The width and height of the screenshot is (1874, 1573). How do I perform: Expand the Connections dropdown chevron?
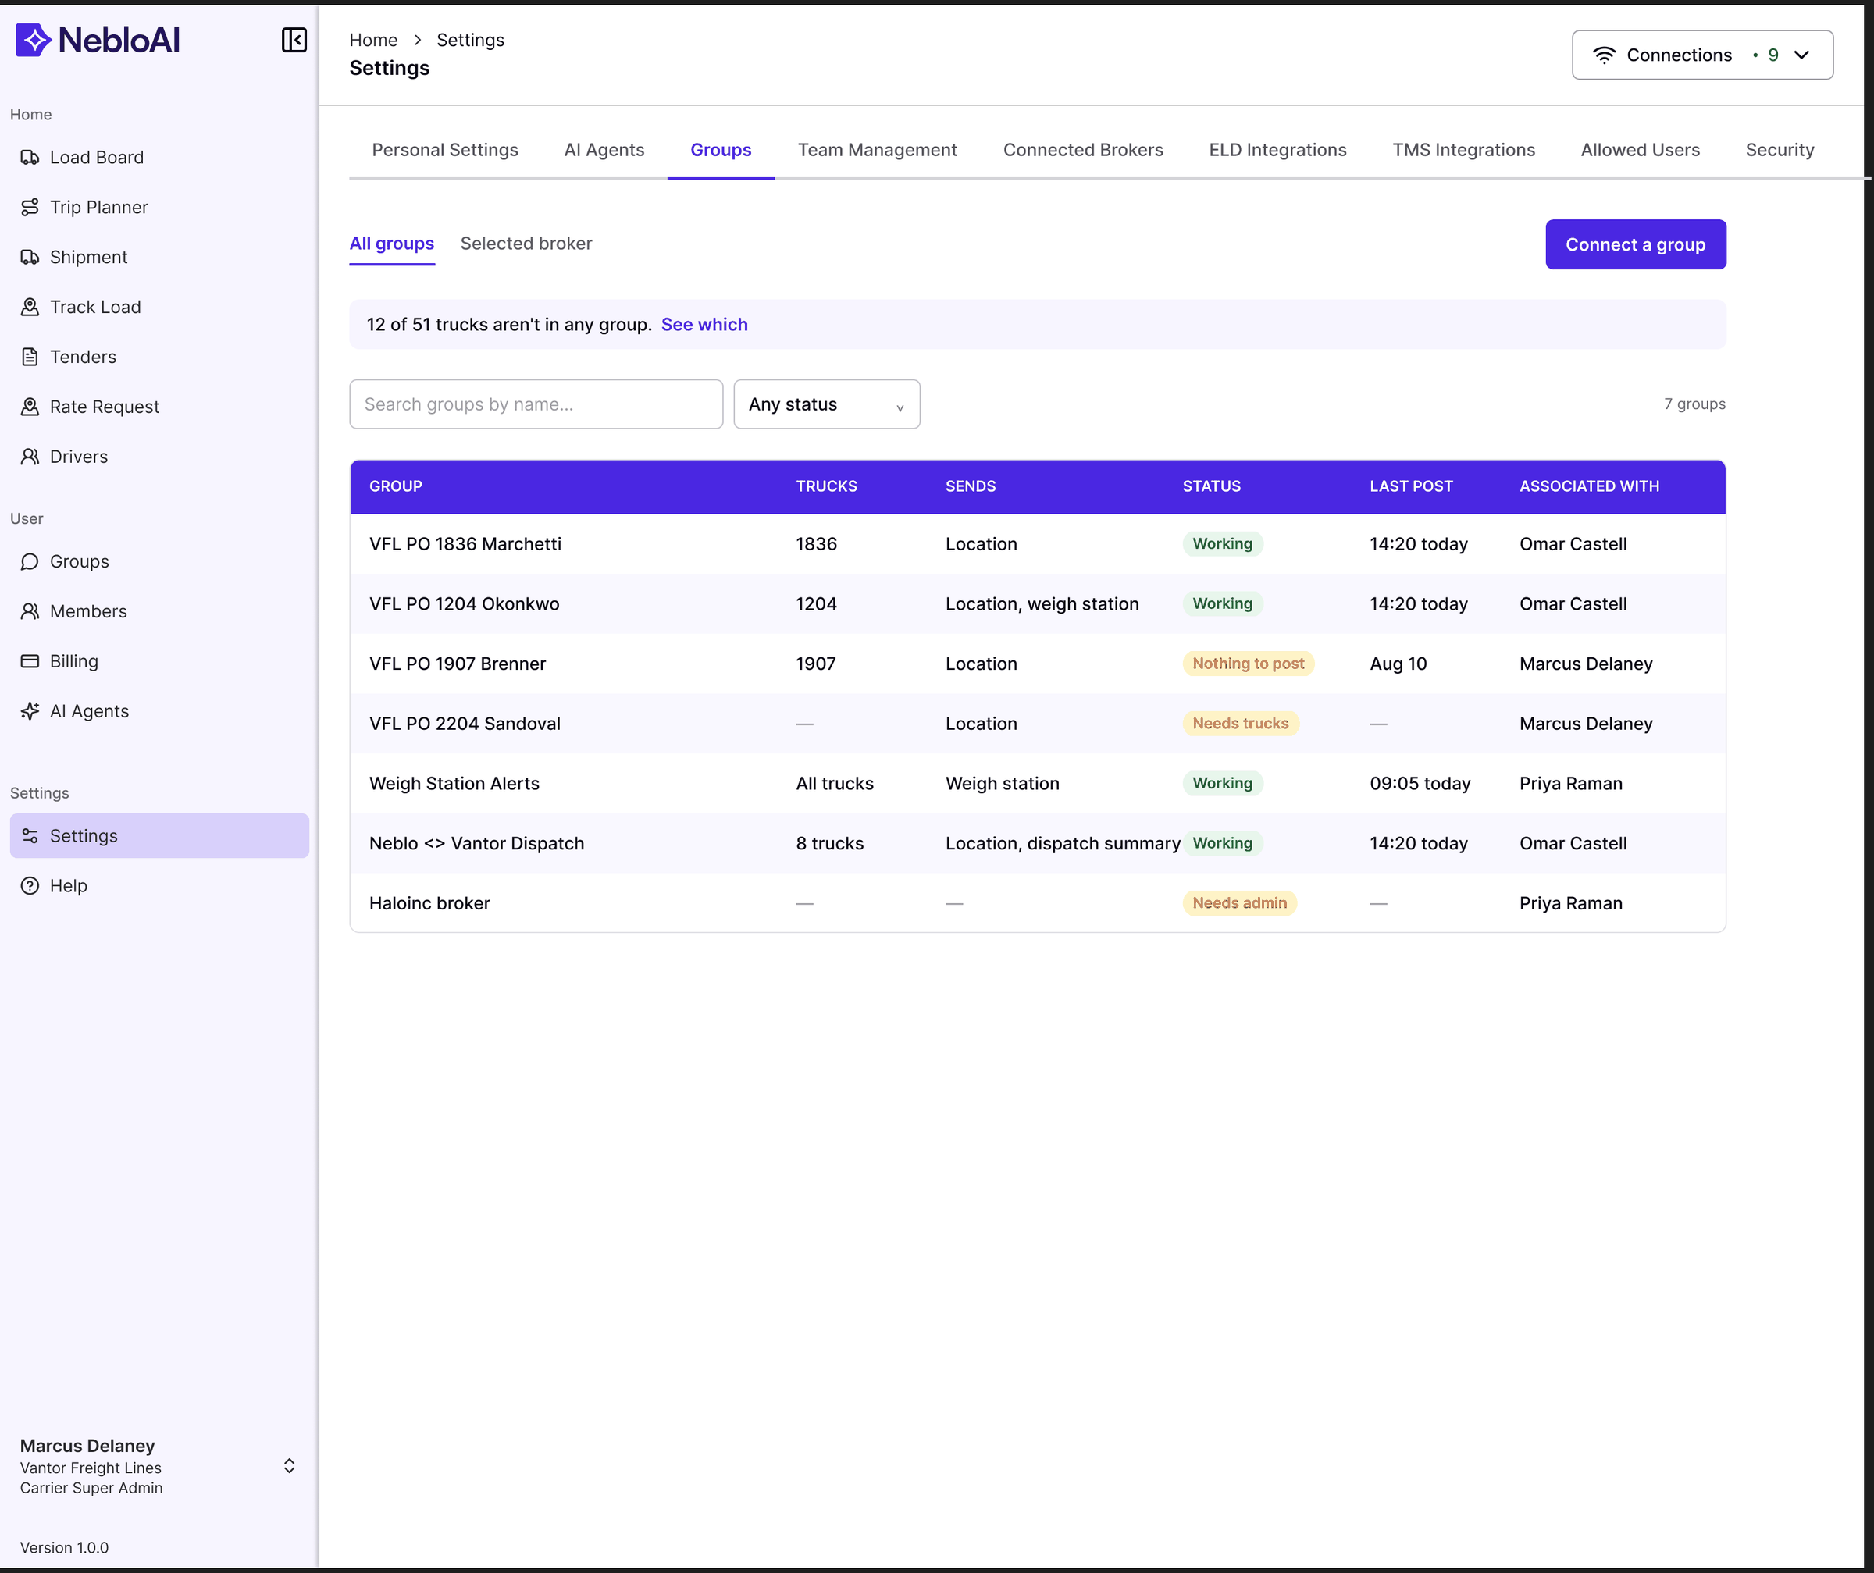1801,55
